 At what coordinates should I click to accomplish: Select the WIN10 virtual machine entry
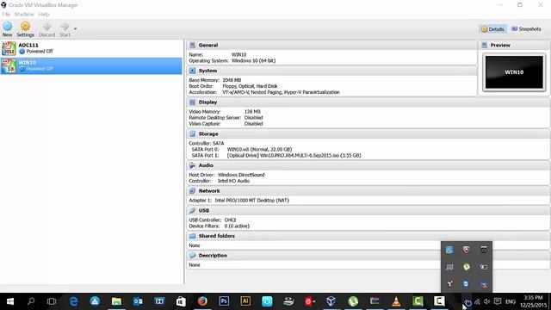[91, 65]
